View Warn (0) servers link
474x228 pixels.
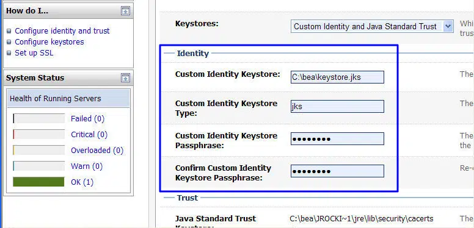click(x=87, y=166)
